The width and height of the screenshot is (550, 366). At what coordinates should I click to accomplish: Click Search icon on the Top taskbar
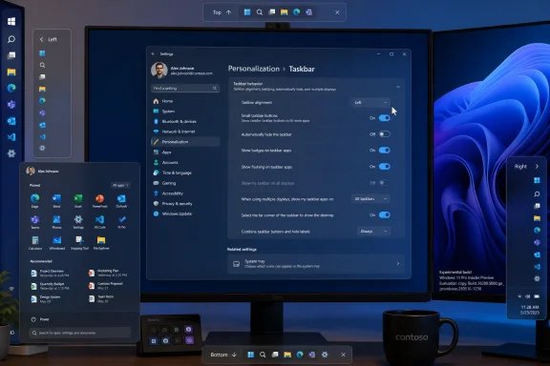pyautogui.click(x=260, y=12)
